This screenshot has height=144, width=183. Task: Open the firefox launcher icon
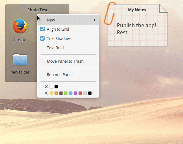pyautogui.click(x=20, y=26)
